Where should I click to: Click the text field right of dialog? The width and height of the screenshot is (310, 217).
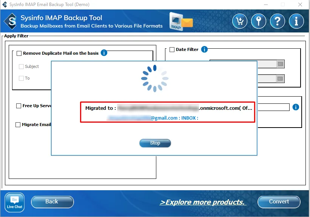click(273, 107)
